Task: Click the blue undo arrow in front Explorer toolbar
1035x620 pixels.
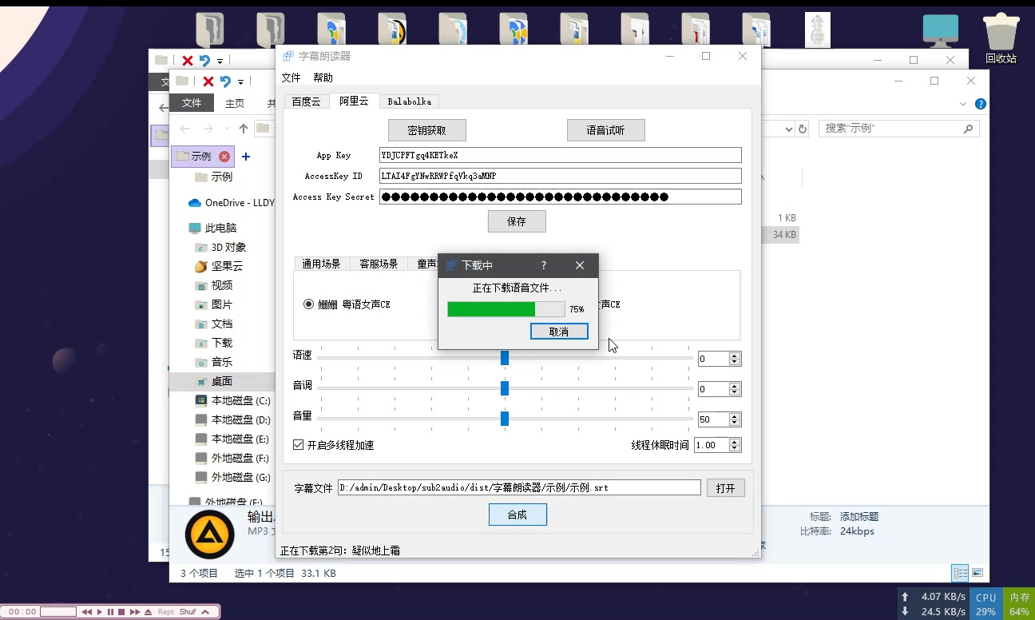Action: click(225, 81)
